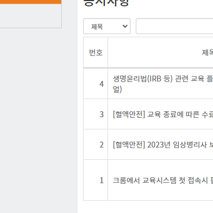Image resolution: width=213 pixels, height=213 pixels.
Task: Open notice 생명윤리법(IRB 등) 관련 교육
Action: [x=163, y=84]
